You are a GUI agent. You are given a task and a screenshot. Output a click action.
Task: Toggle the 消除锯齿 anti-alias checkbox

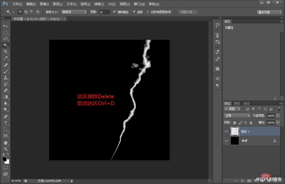[114, 12]
